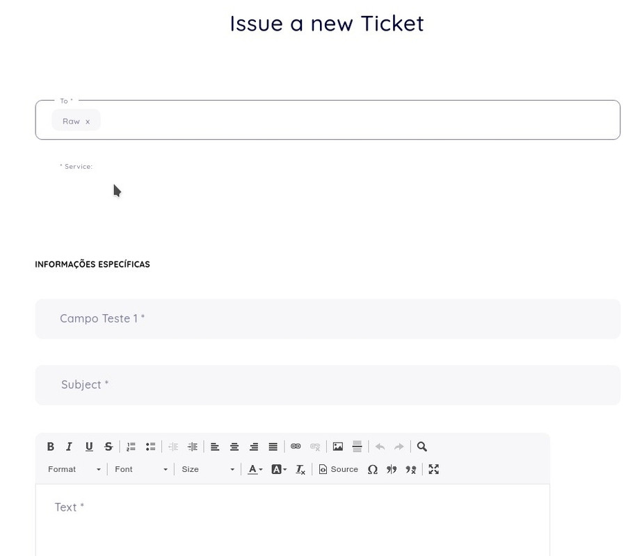642x556 pixels.
Task: Insert a numbered list
Action: tap(131, 447)
